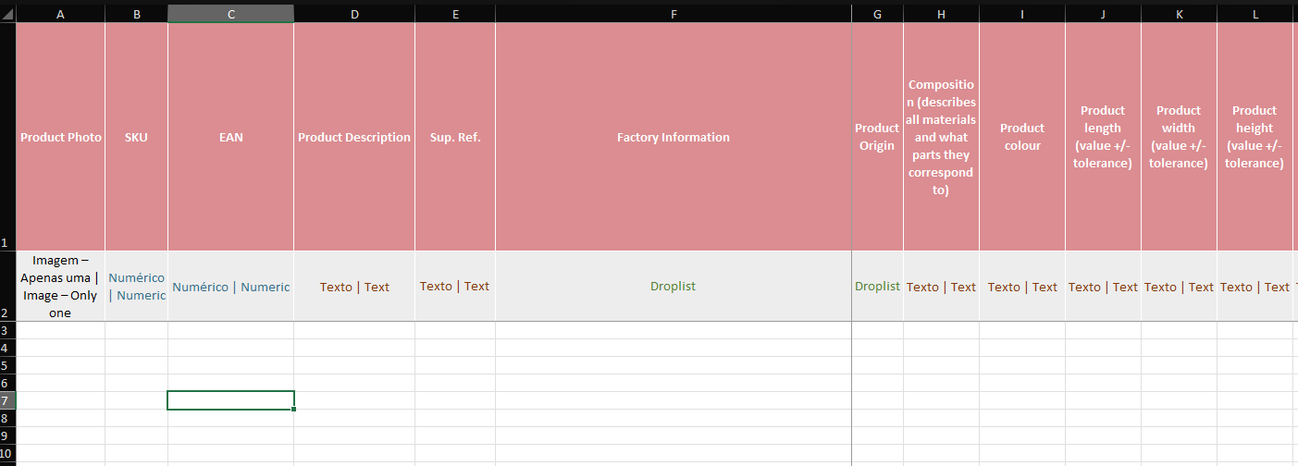1298x466 pixels.
Task: Click the Sup. Ref. header cell
Action: [x=454, y=137]
